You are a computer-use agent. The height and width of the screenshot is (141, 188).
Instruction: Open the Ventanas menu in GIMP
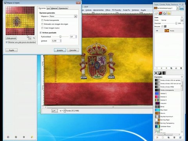point(135,10)
